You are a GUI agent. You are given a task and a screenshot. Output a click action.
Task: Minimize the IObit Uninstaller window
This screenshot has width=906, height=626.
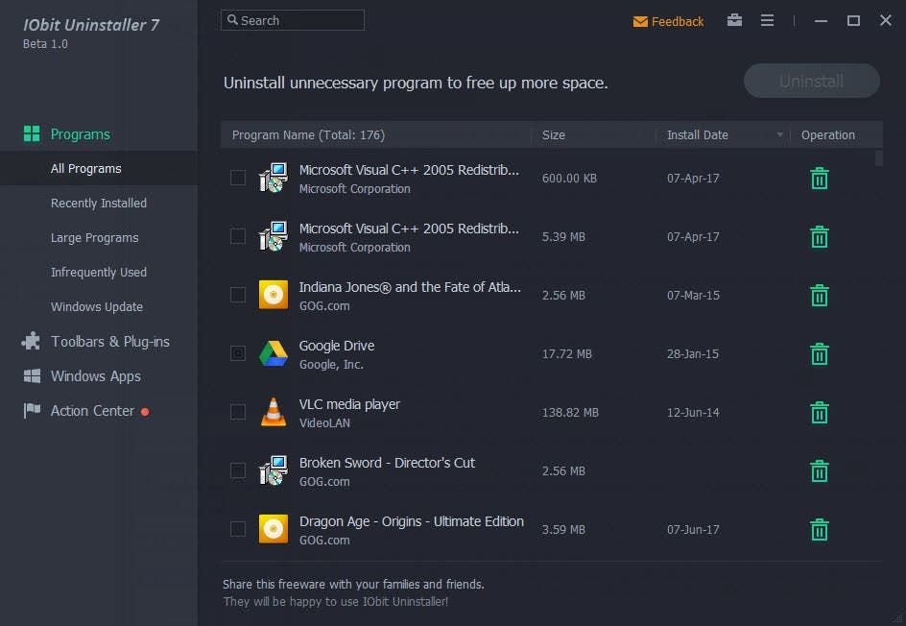pos(821,21)
